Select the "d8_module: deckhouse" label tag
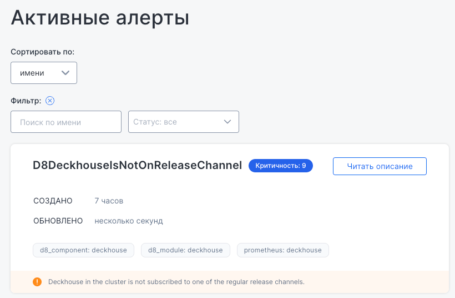455x298 pixels. [x=185, y=250]
